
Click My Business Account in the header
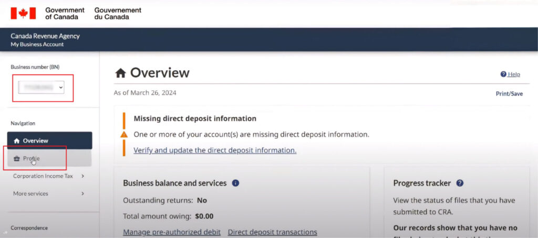coord(37,45)
